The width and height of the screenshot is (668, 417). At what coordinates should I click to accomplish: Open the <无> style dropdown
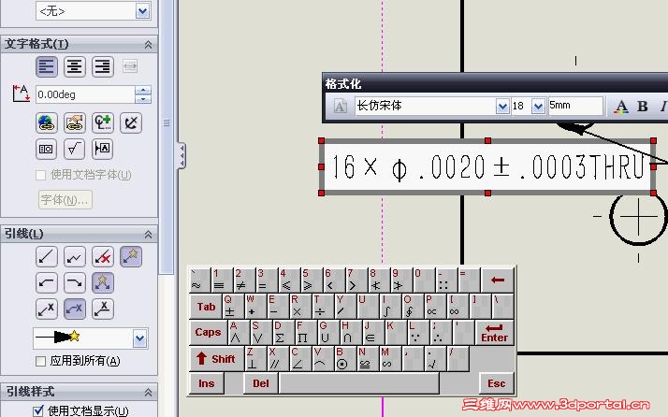pos(142,11)
